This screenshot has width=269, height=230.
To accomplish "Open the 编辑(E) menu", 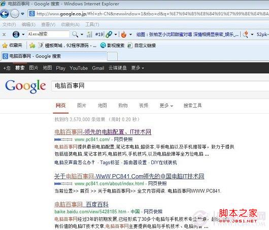I will [x=28, y=24].
